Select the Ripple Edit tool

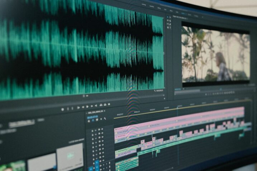[x=168, y=20]
